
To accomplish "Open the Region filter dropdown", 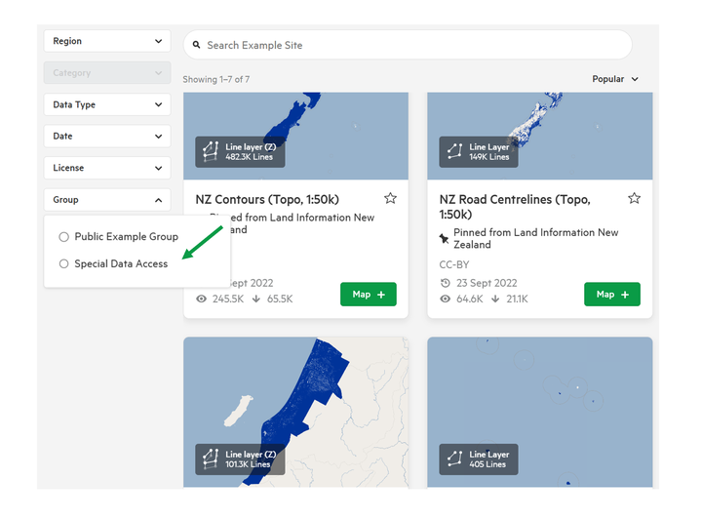I will click(107, 41).
